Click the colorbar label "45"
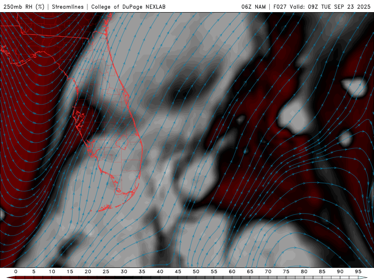This screenshot has width=374, height=280. click(x=178, y=272)
